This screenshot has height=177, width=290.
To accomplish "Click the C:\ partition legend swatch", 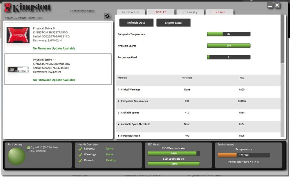I will 28,147.
